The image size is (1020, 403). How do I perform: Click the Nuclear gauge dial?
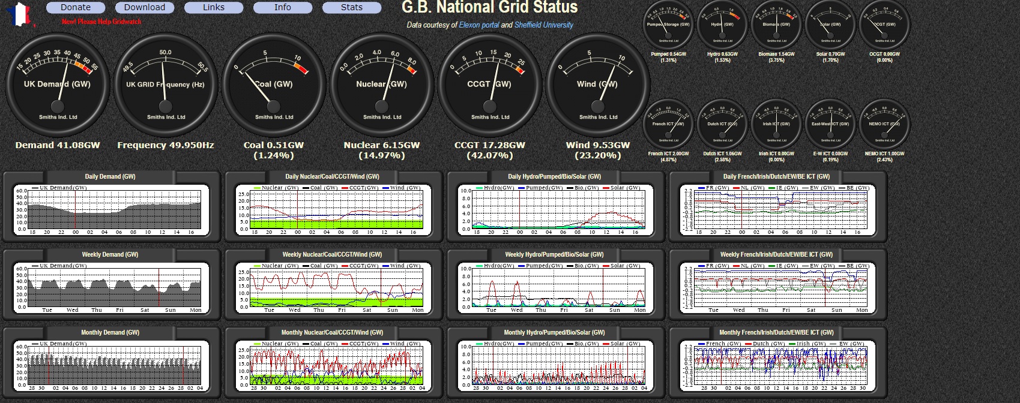point(382,85)
